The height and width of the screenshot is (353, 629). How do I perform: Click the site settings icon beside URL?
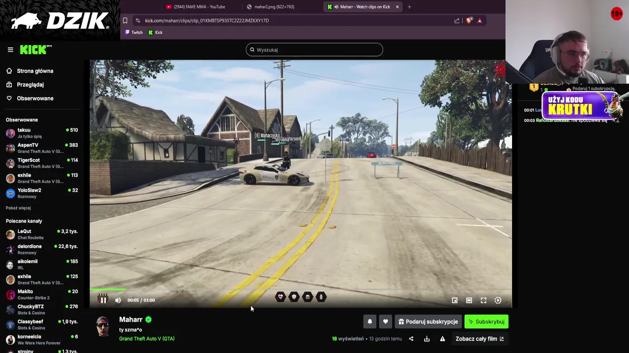[138, 21]
